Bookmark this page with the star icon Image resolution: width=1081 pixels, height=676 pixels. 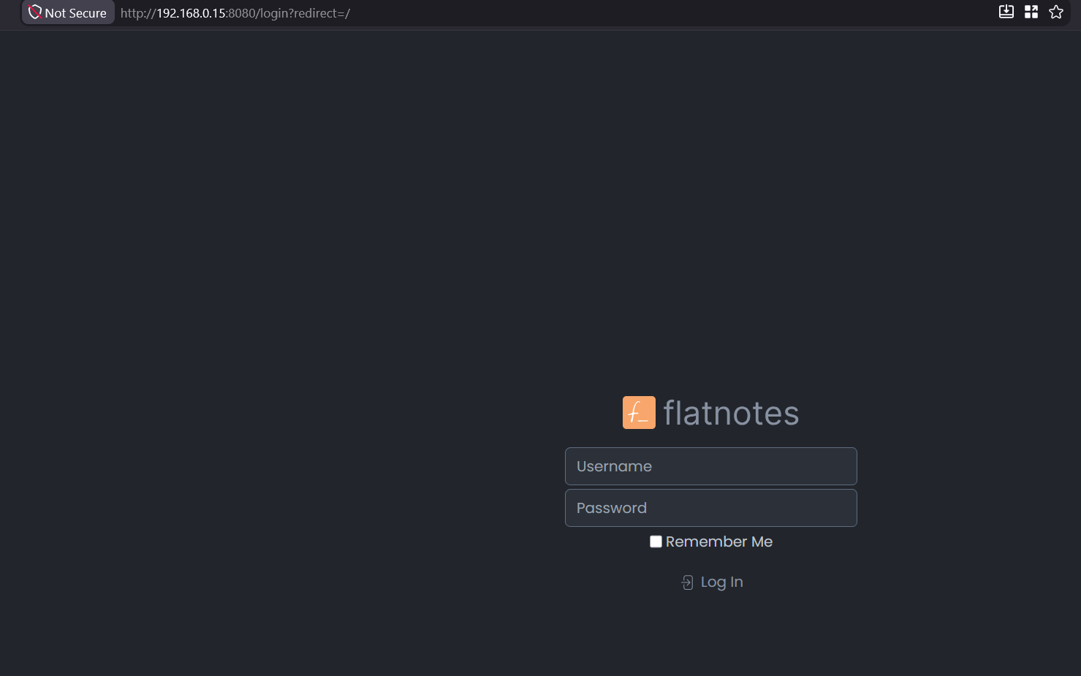1056,12
